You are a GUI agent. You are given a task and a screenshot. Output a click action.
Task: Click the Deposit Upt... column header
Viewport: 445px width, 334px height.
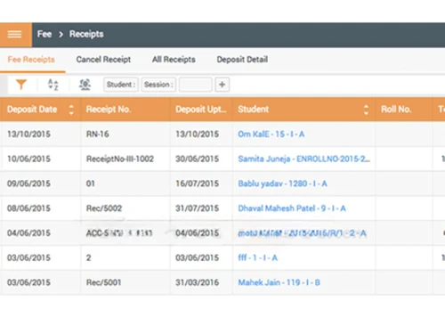(x=201, y=110)
